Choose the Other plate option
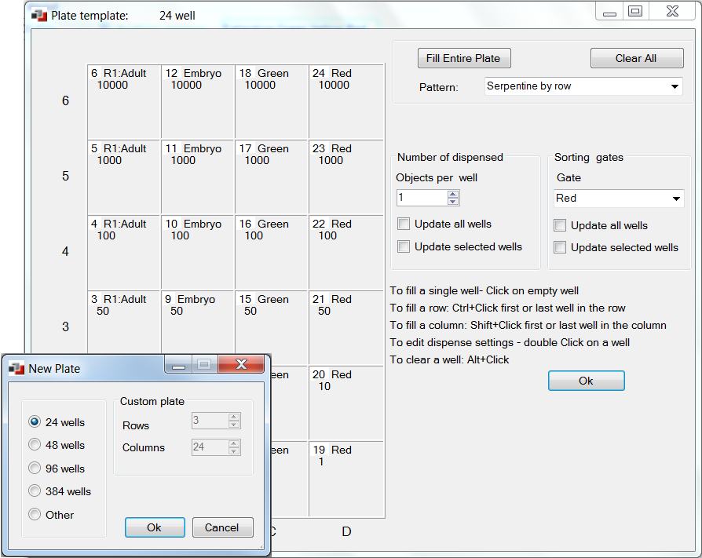Viewport: 702px width, 558px height. point(34,515)
